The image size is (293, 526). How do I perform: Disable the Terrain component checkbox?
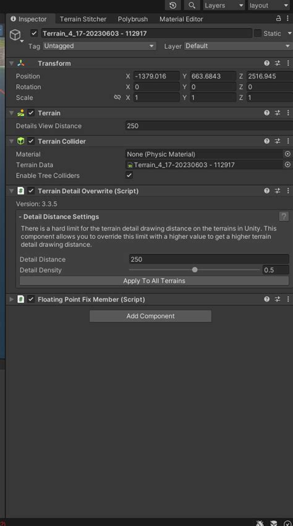click(31, 113)
